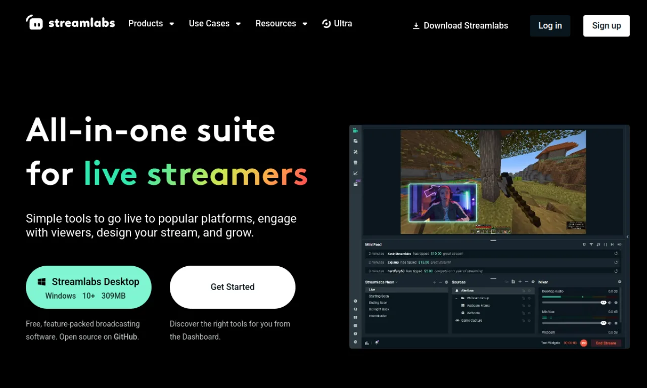Image resolution: width=647 pixels, height=388 pixels.
Task: Click the Get Started button
Action: point(233,287)
